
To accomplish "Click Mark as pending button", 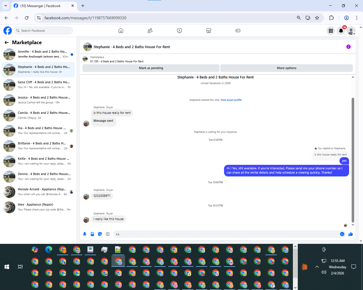I will (151, 68).
